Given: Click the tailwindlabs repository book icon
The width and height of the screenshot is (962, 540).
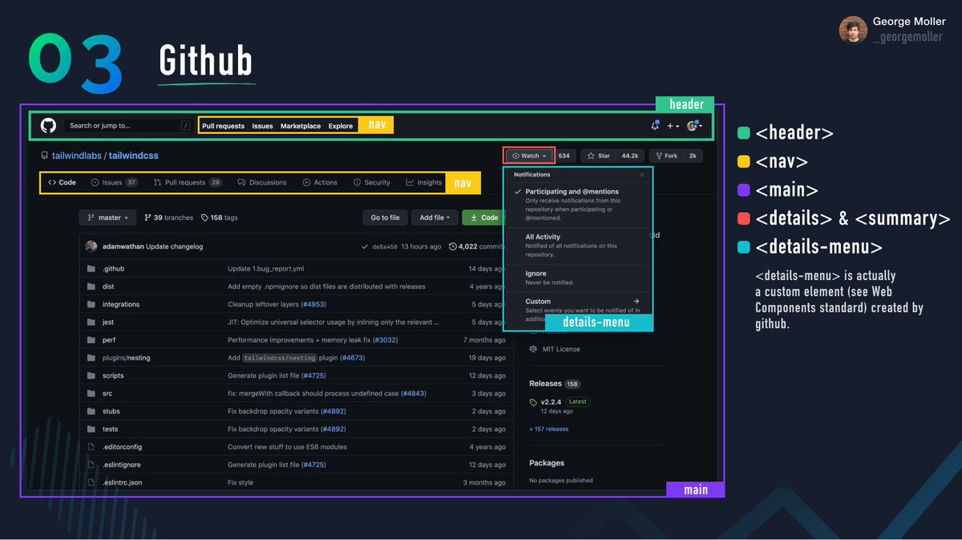Looking at the screenshot, I should 44,156.
